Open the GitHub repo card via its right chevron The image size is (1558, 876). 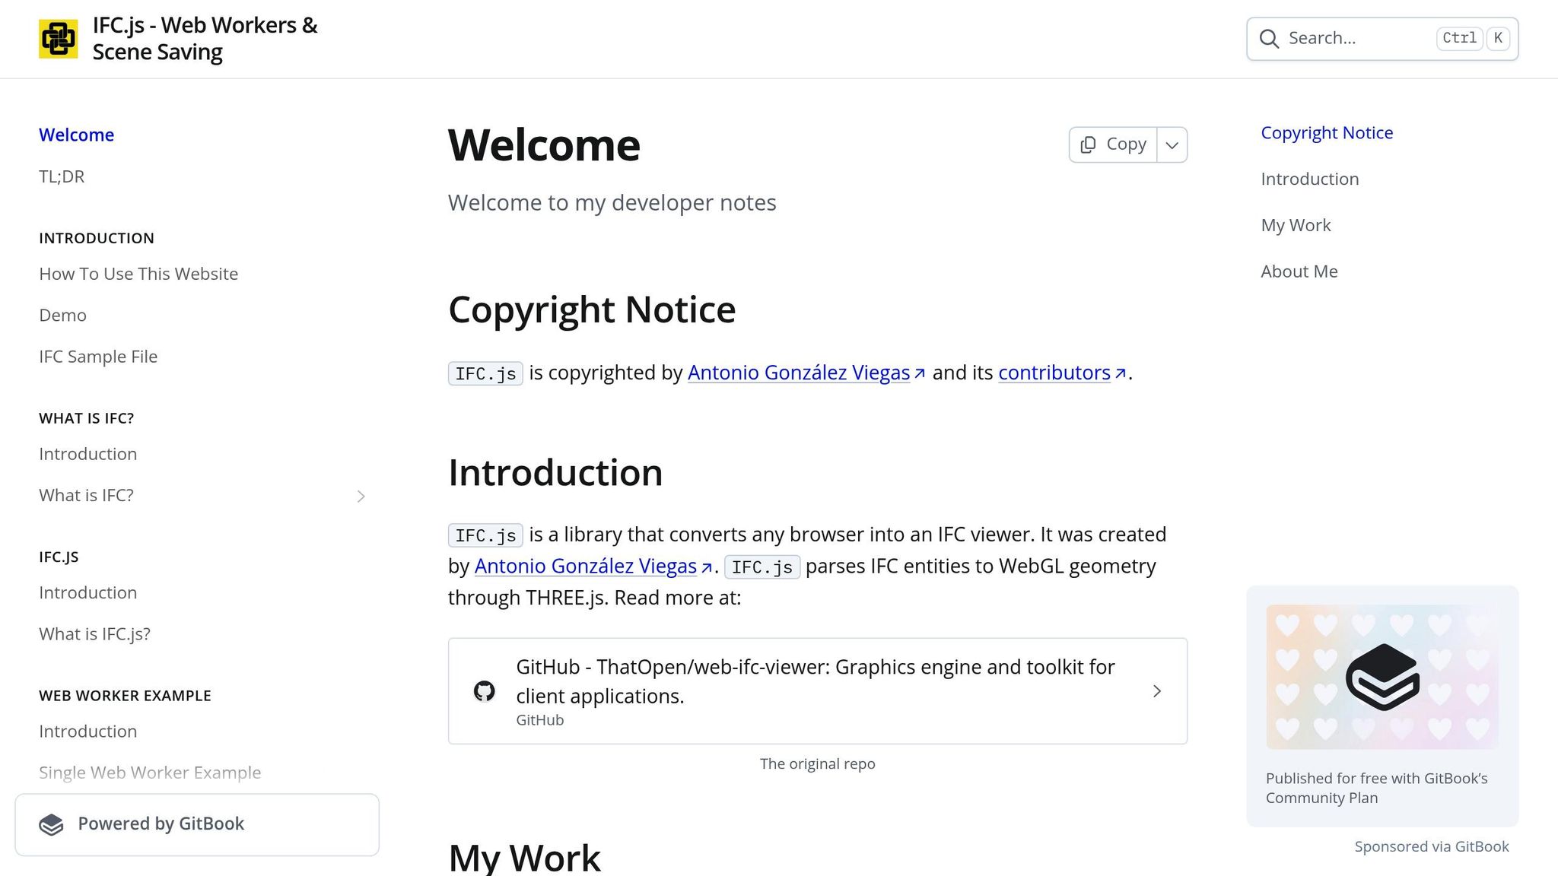[1156, 690]
